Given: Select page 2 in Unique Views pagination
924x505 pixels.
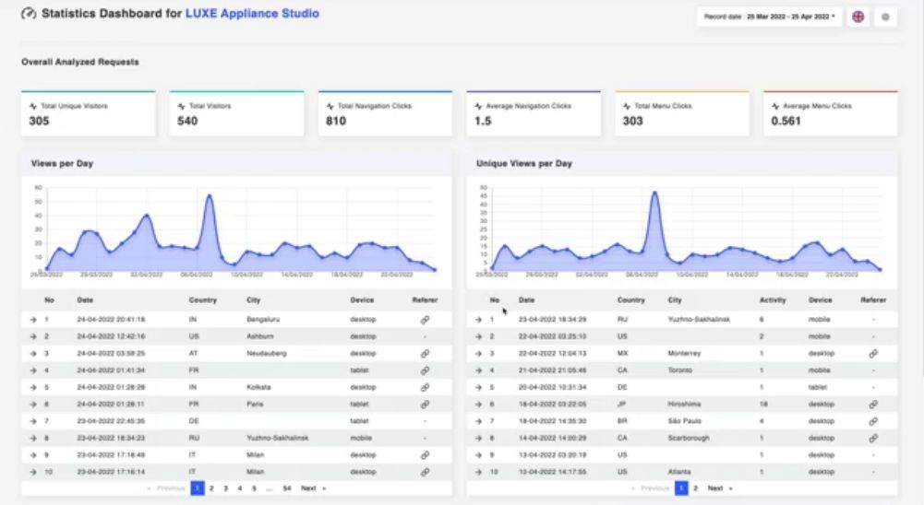Looking at the screenshot, I should [695, 488].
